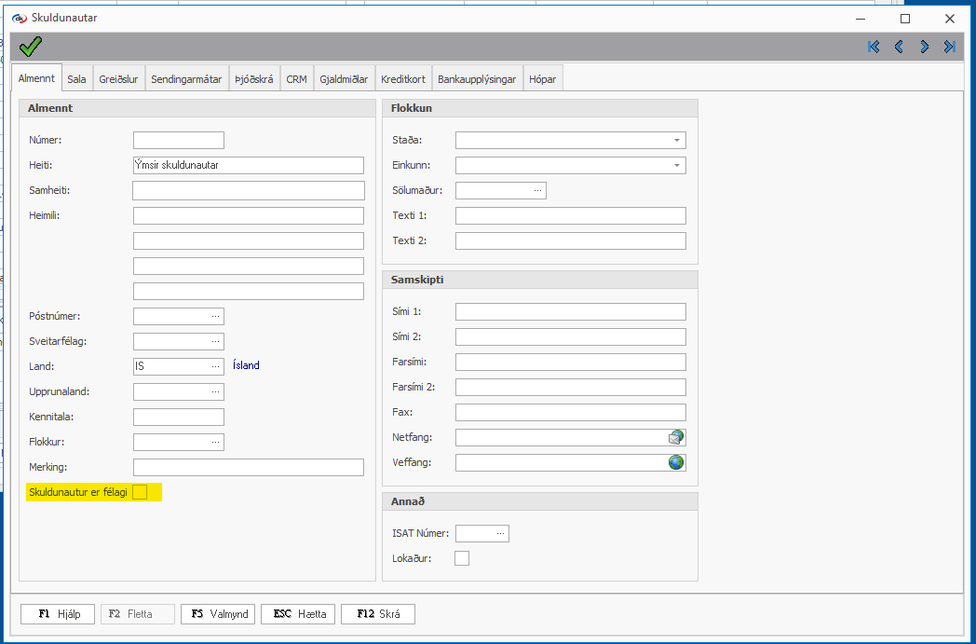The height and width of the screenshot is (644, 976).
Task: Open the Einkunn dropdown list
Action: [676, 166]
